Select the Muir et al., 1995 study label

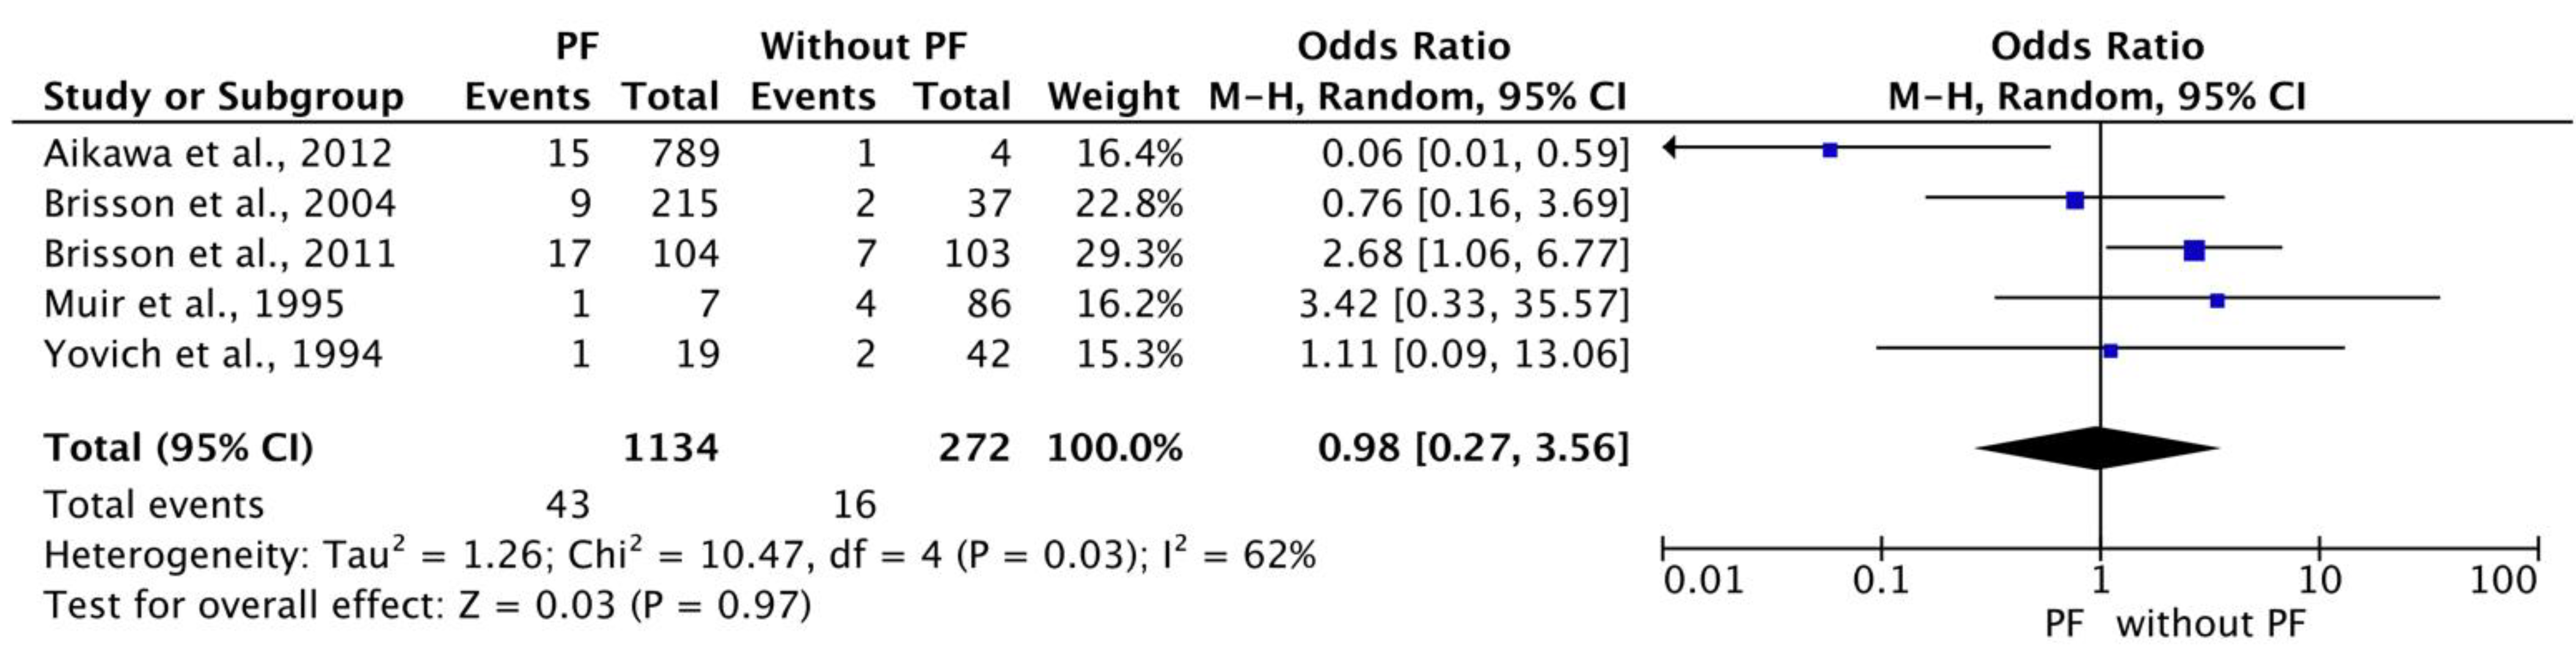tap(194, 303)
